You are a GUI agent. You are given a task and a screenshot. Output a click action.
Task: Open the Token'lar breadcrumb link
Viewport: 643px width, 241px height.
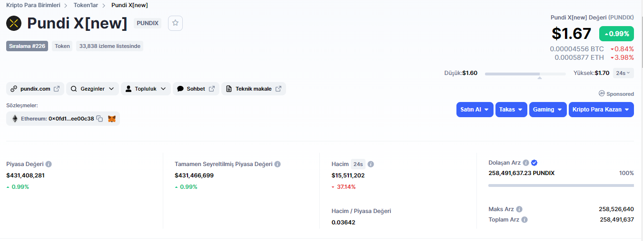(86, 5)
